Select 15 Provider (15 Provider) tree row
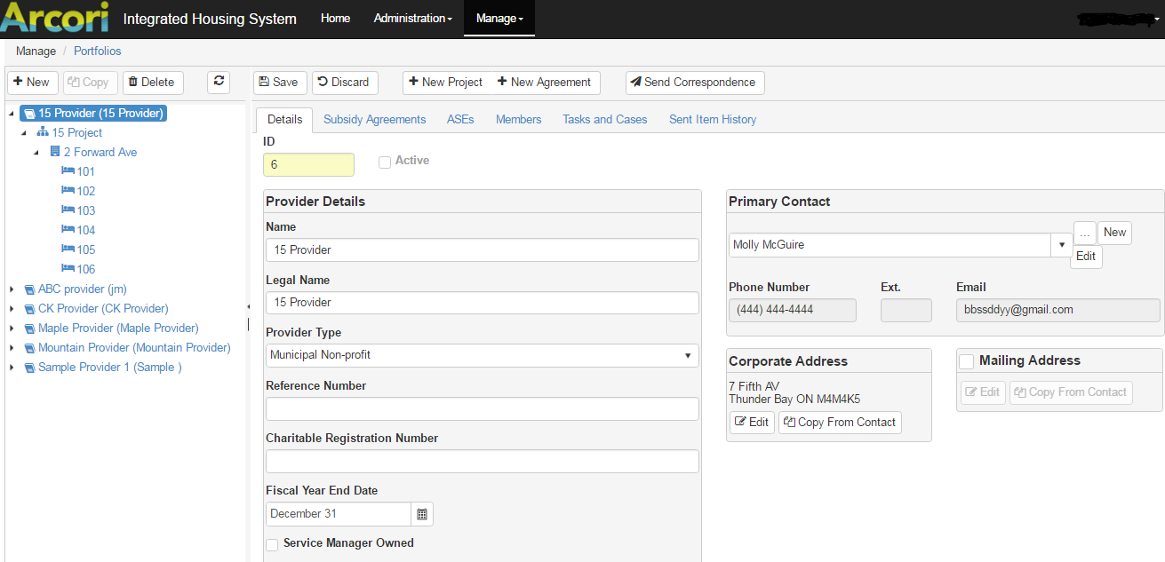This screenshot has width=1165, height=562. pos(93,114)
